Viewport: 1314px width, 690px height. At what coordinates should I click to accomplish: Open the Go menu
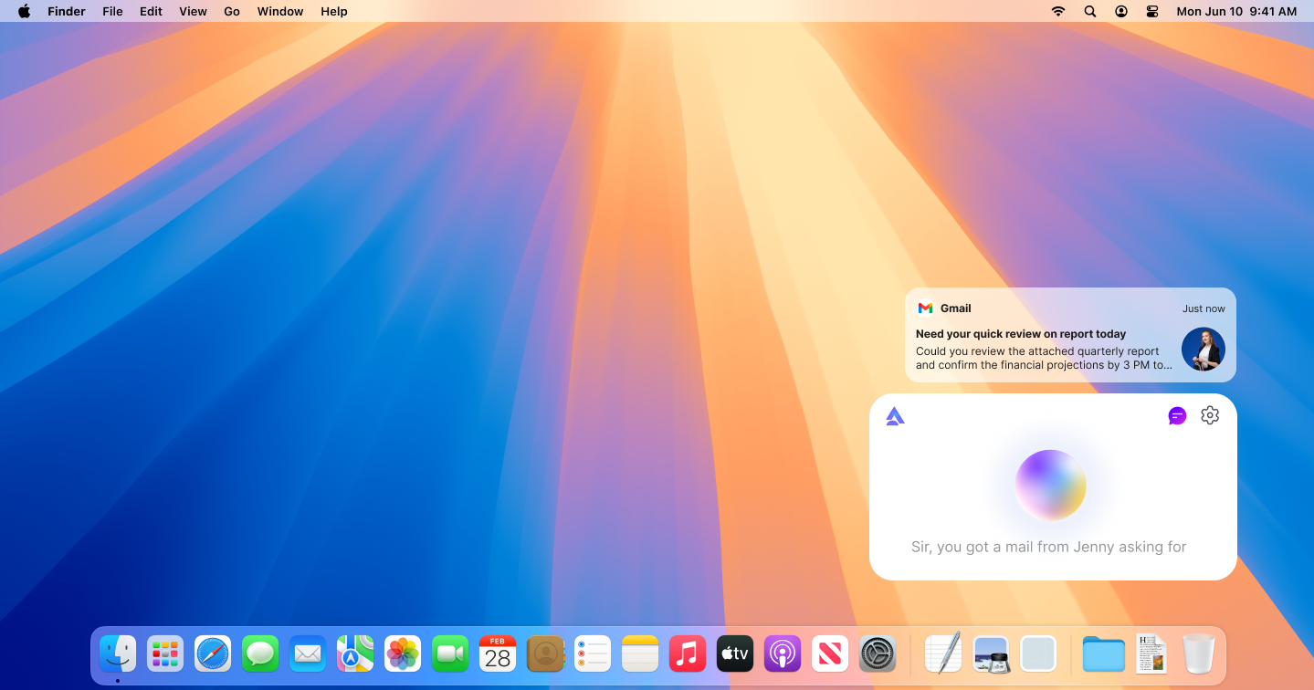[232, 11]
